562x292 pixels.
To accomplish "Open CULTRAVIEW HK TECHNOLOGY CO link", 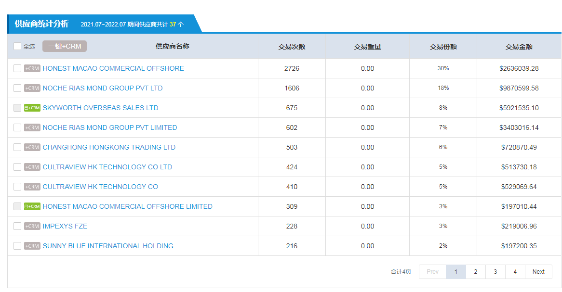I will (100, 187).
